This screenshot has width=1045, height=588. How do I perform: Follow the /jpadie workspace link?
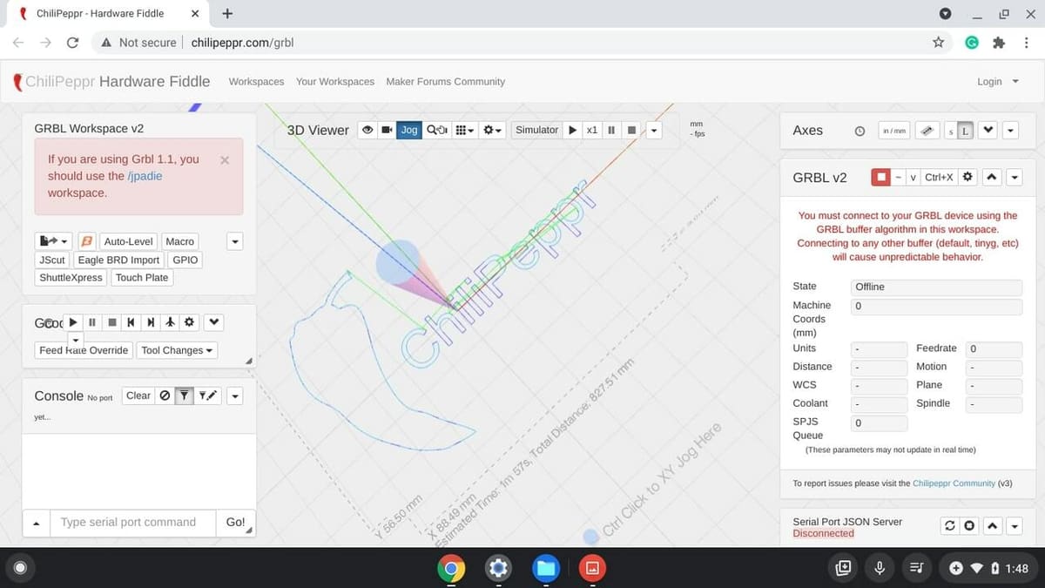tap(145, 176)
